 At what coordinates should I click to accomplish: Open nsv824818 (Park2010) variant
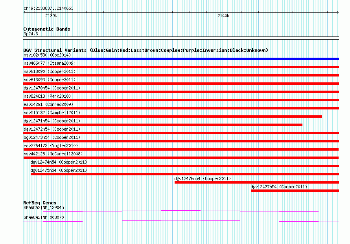tap(47, 96)
